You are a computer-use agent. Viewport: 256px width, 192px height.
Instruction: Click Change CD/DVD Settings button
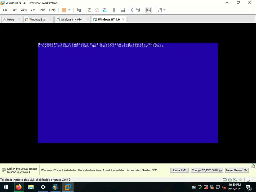click(x=207, y=170)
